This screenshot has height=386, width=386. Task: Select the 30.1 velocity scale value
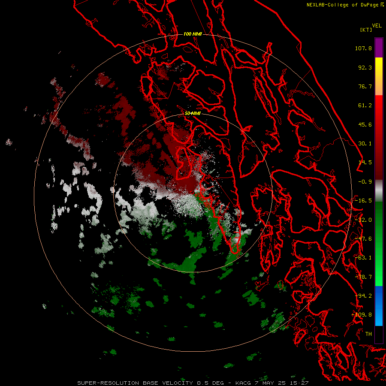point(365,144)
